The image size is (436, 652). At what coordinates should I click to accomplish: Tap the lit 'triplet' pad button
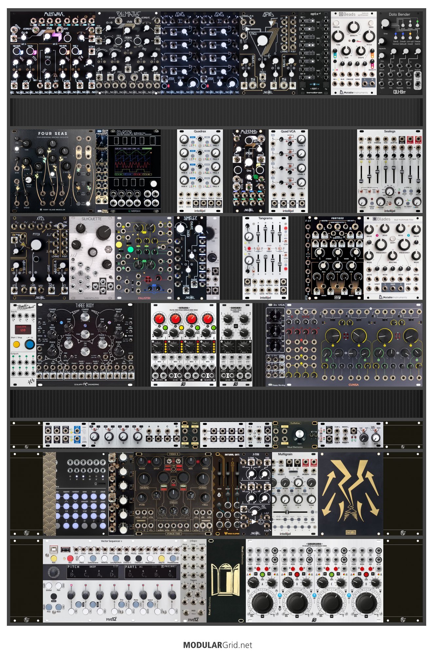[x=94, y=516]
